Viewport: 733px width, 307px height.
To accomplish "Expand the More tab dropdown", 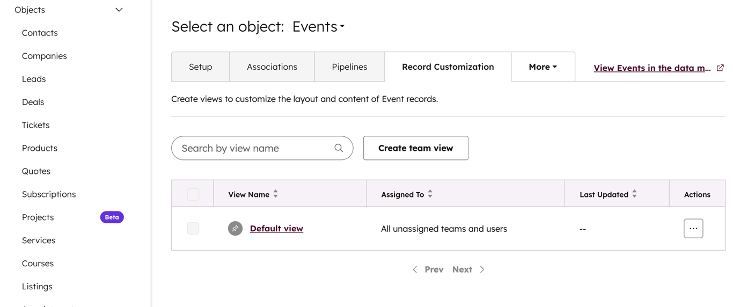I will [543, 67].
